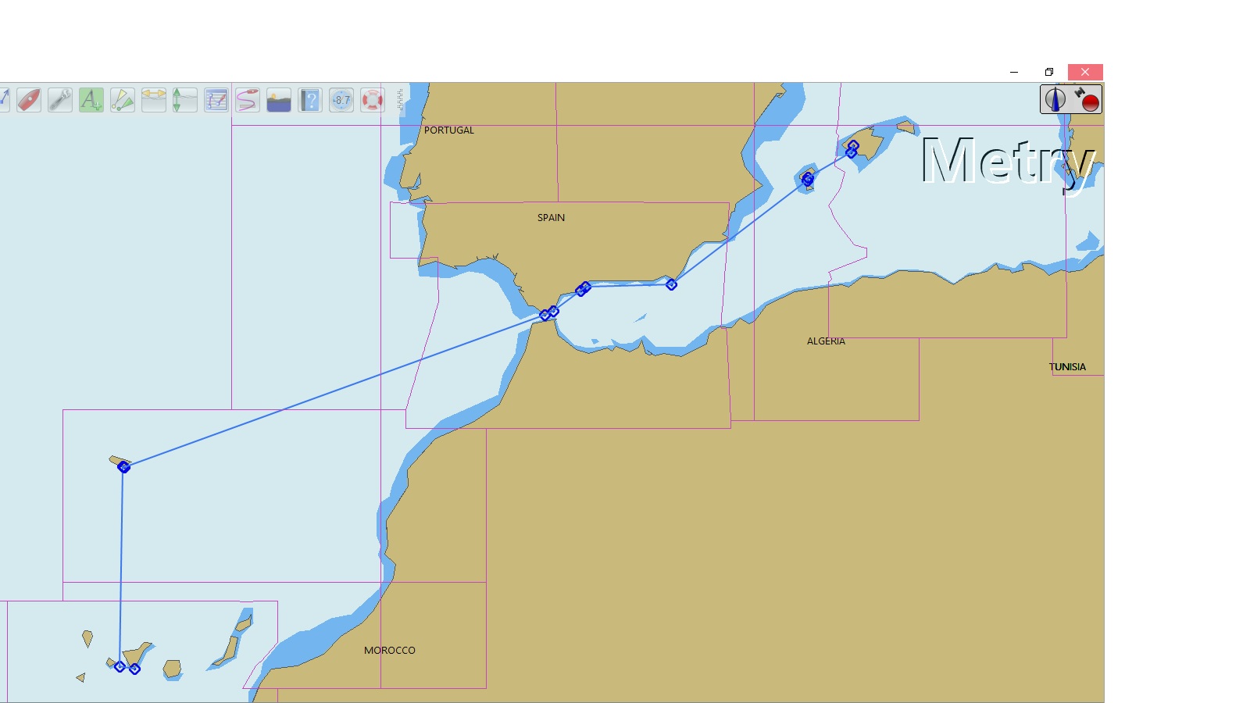Select the waypoint on Spain's southeast coast

pos(671,284)
